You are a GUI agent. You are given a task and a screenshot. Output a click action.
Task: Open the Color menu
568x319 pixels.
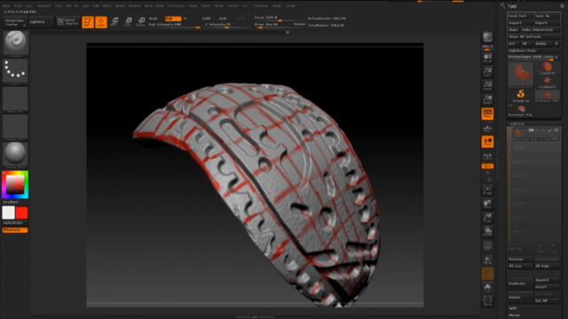(x=28, y=6)
